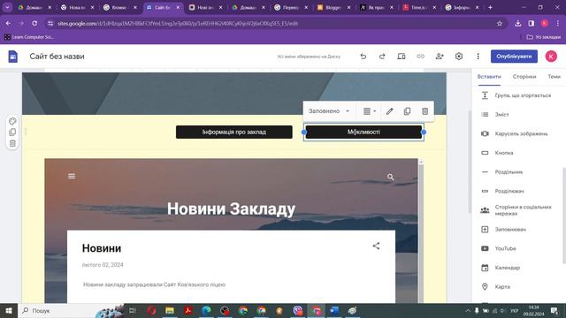Open the taskbar clock and date
The height and width of the screenshot is (318, 566).
(x=533, y=310)
